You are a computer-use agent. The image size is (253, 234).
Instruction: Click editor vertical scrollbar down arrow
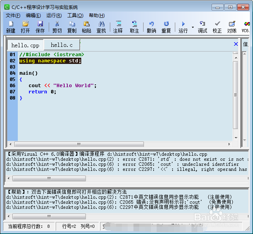236,138
